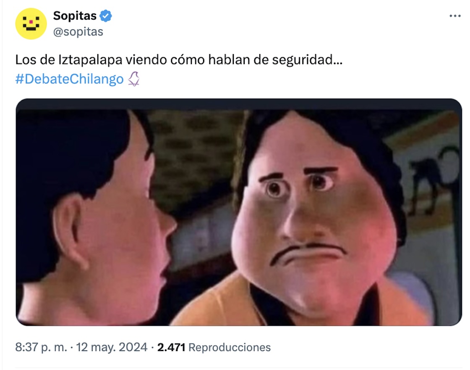Open the Sopitas smiley profile avatar
This screenshot has width=470, height=370.
(31, 24)
